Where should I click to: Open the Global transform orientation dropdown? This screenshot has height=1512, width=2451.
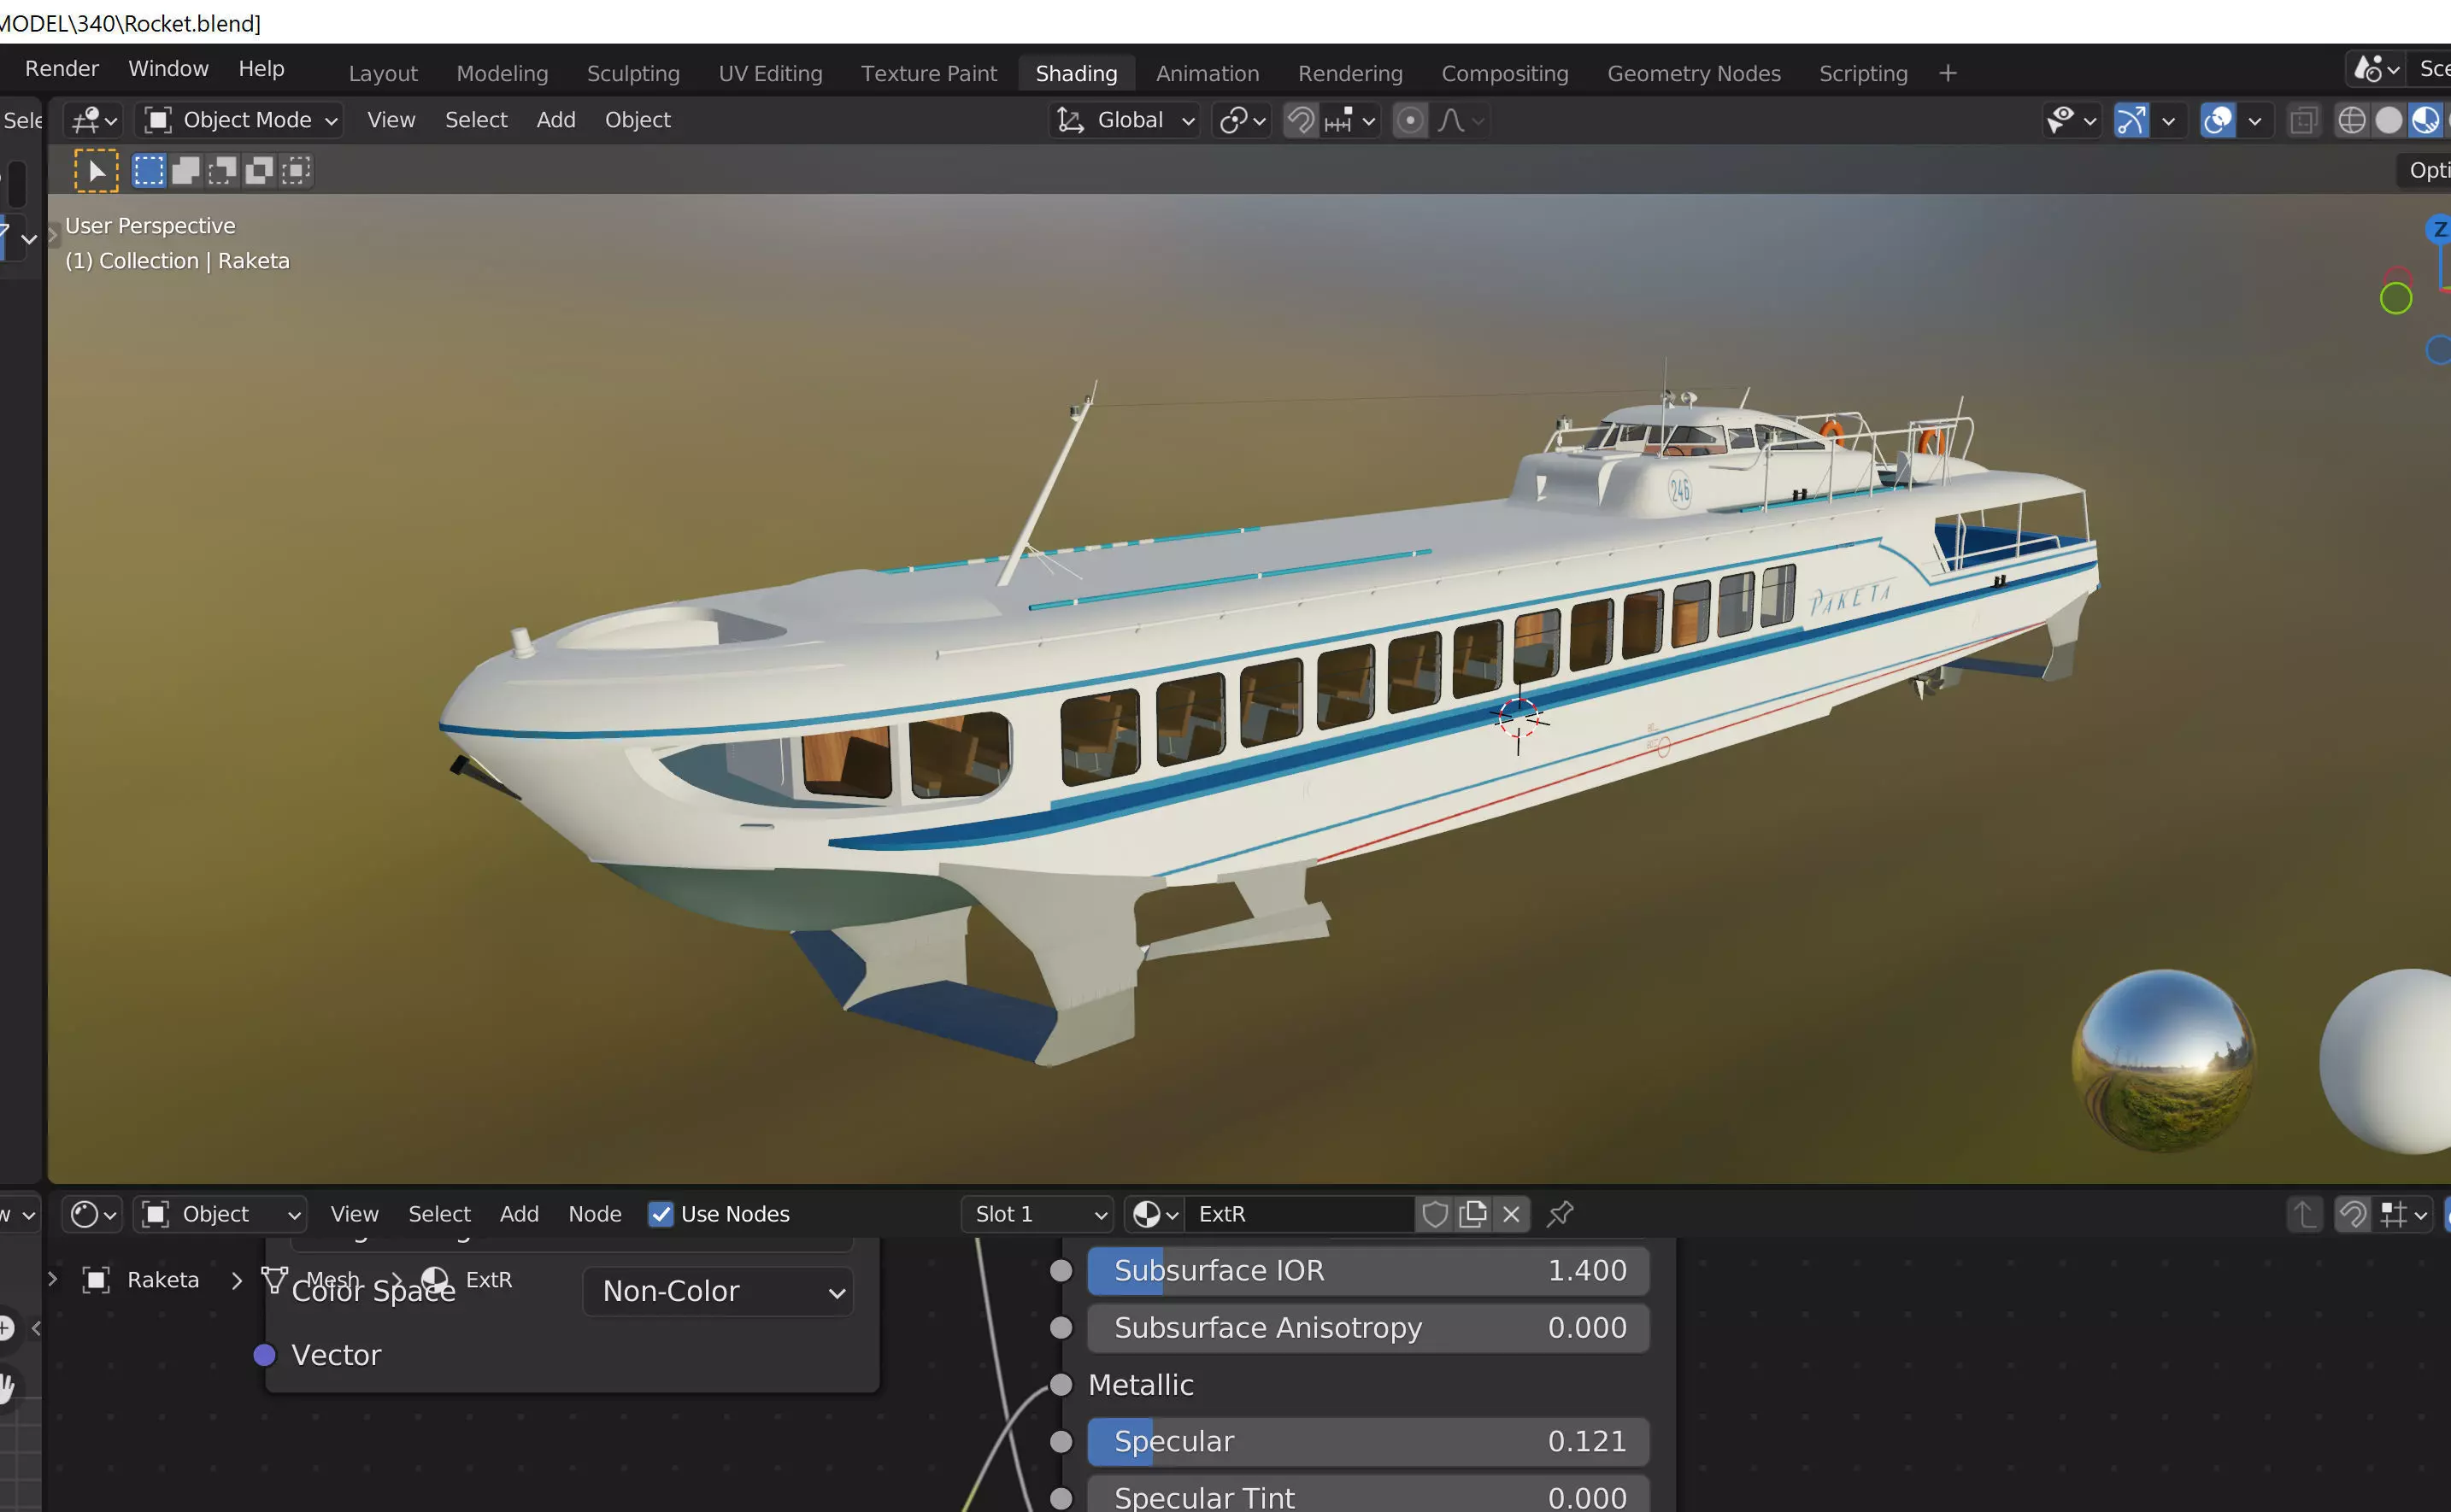pyautogui.click(x=1126, y=120)
